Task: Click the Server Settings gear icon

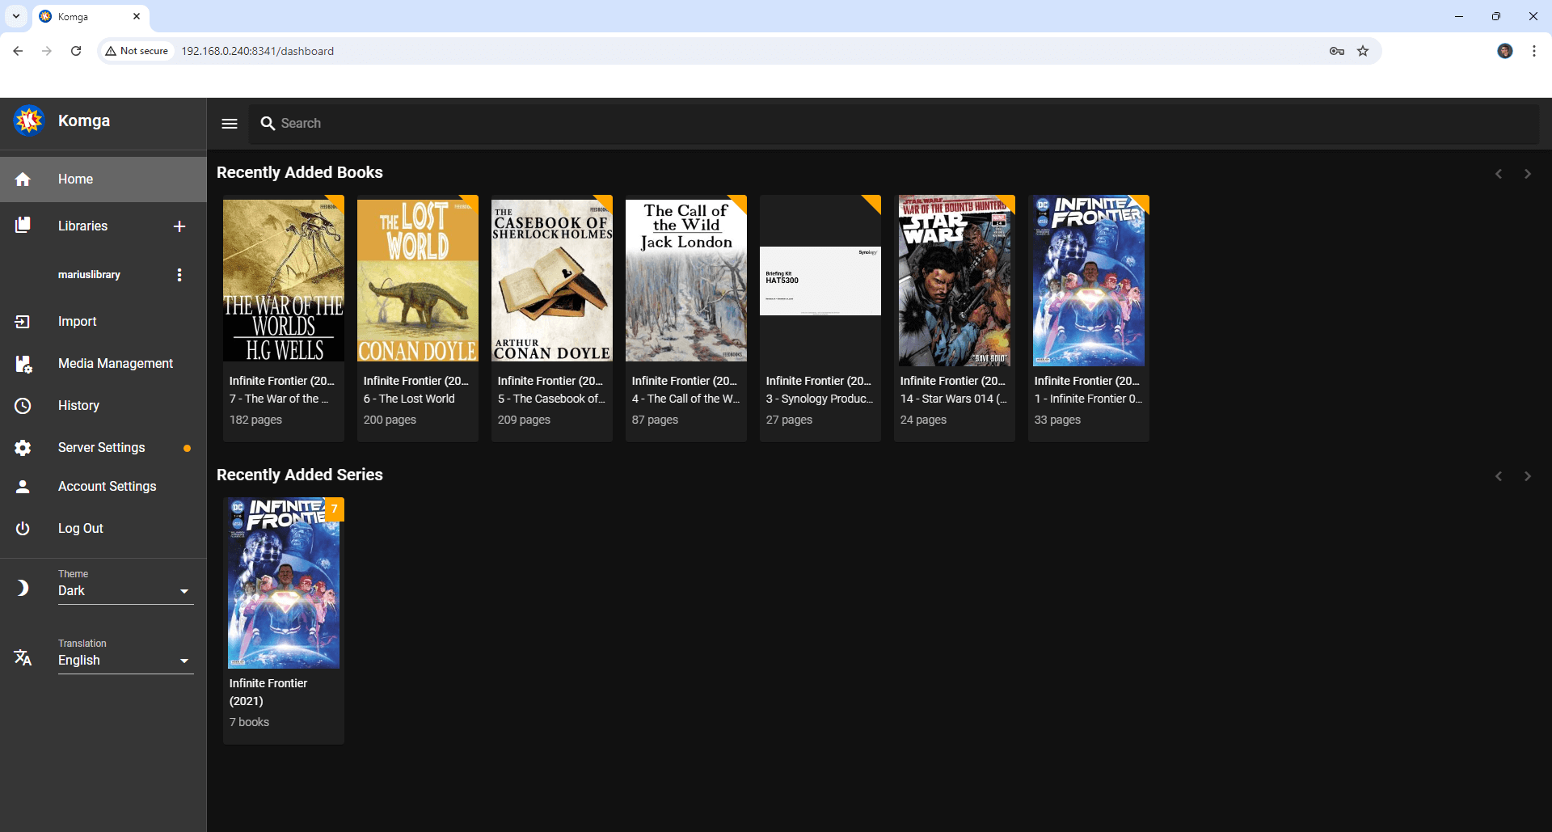Action: tap(23, 448)
